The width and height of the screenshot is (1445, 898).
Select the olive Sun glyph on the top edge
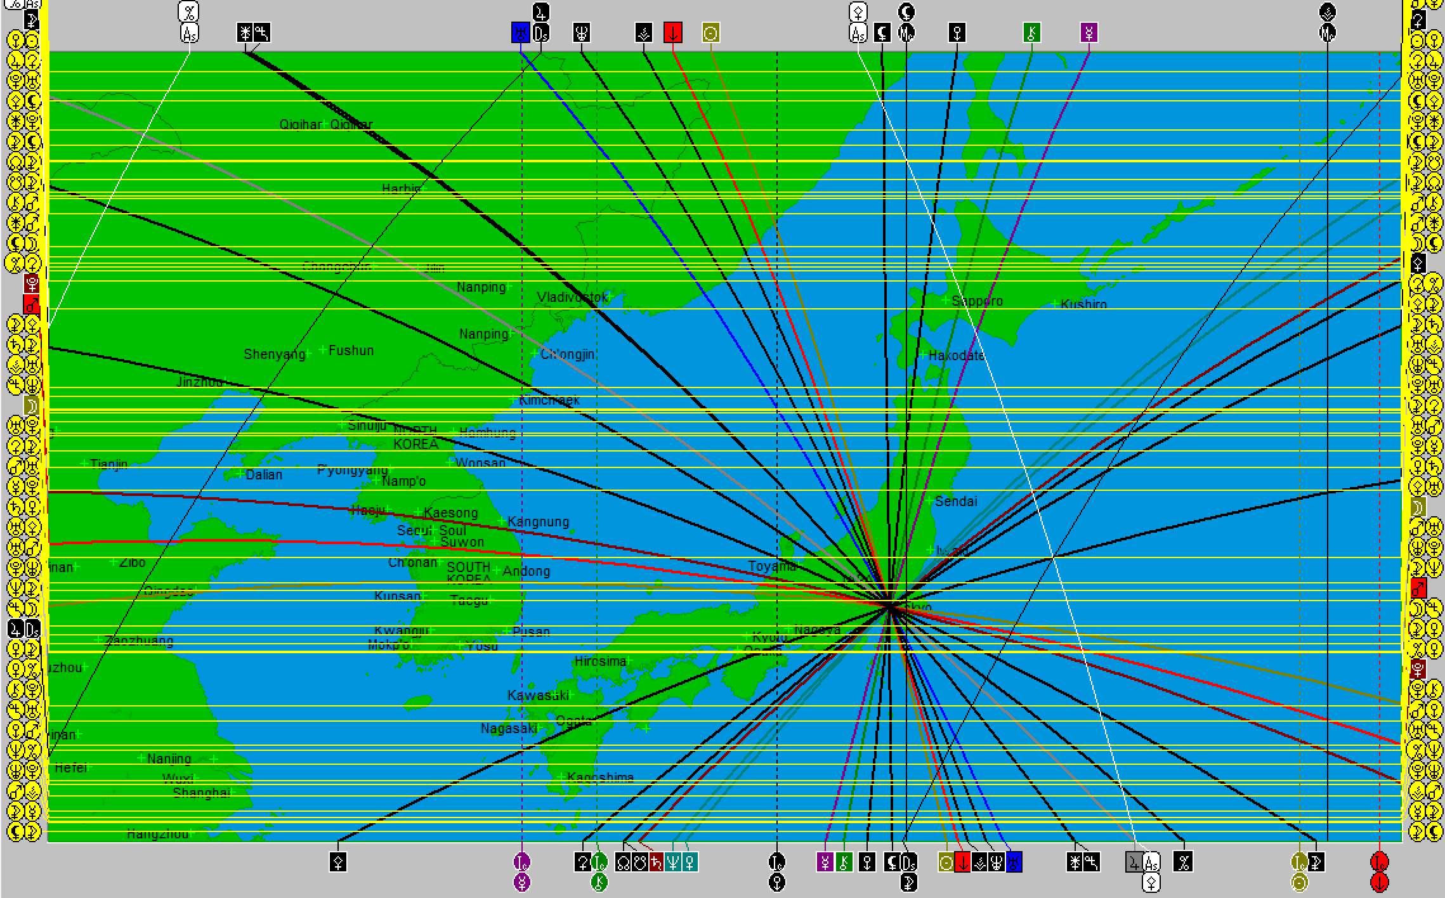coord(710,33)
